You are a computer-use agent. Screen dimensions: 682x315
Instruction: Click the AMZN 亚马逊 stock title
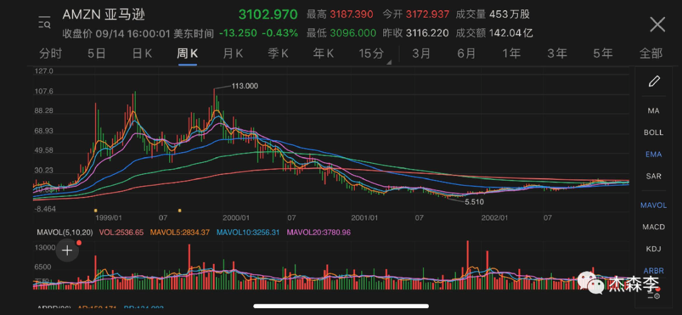click(104, 15)
